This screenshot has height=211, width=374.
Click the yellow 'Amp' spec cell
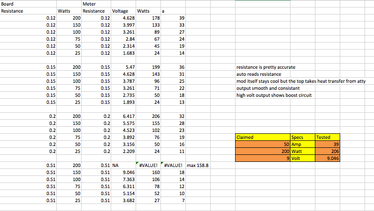coord(303,145)
